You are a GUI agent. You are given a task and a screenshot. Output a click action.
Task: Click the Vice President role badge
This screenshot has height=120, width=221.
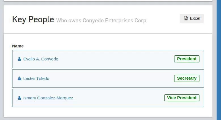[182, 98]
